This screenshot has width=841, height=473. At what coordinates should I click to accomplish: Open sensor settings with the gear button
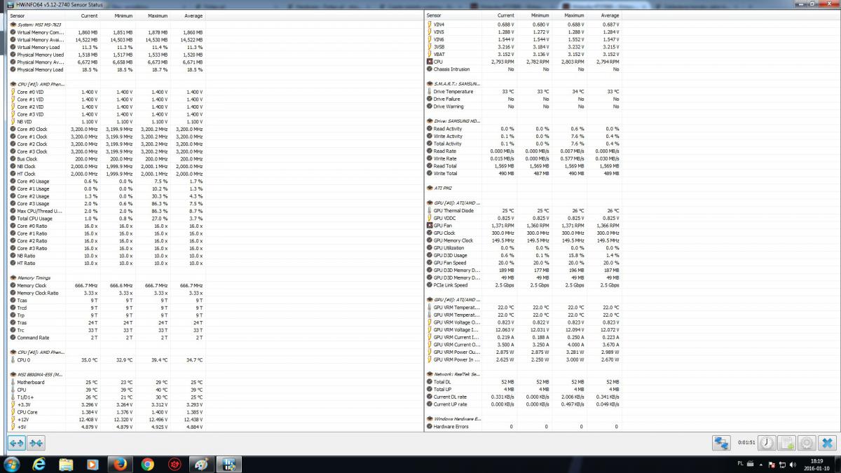click(807, 443)
